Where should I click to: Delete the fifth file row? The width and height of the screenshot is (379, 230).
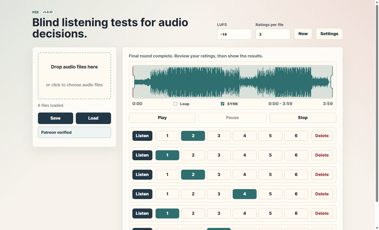322,213
